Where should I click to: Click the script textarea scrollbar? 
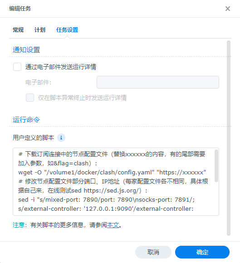(x=216, y=166)
